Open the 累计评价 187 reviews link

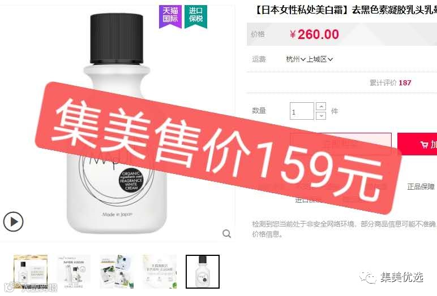point(390,82)
